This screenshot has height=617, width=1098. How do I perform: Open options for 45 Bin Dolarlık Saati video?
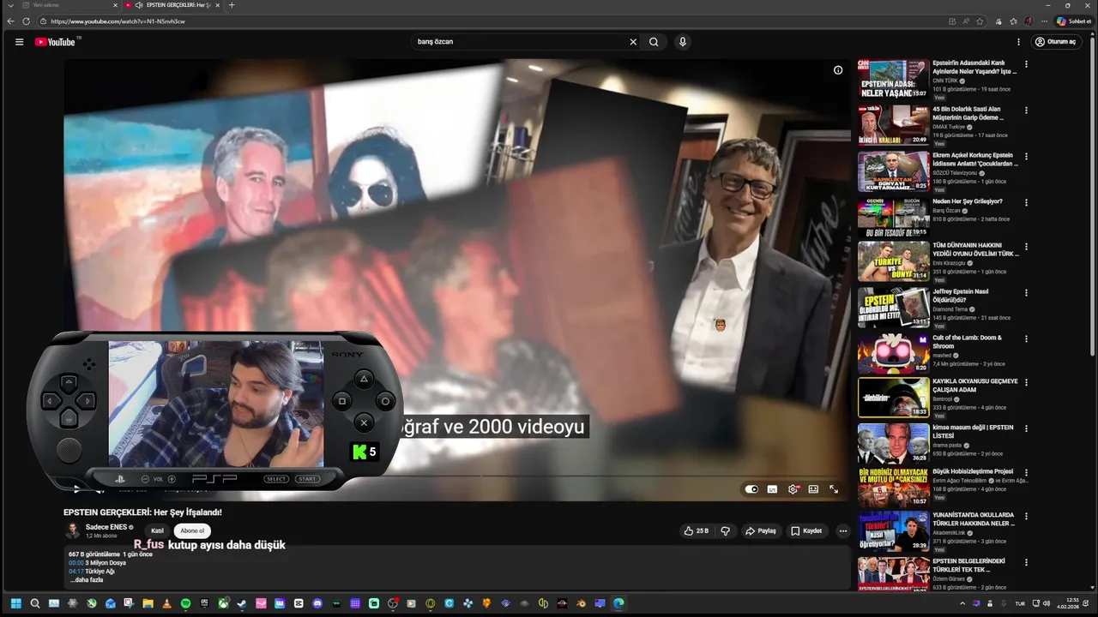1026,111
